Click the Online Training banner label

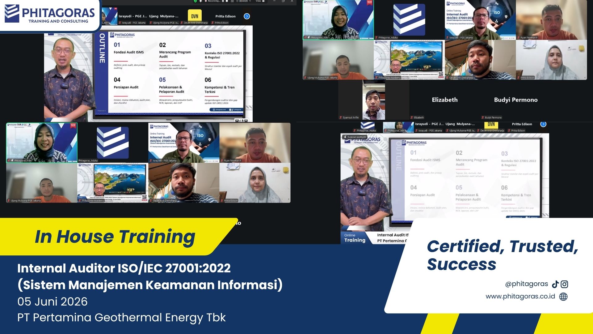pyautogui.click(x=355, y=238)
